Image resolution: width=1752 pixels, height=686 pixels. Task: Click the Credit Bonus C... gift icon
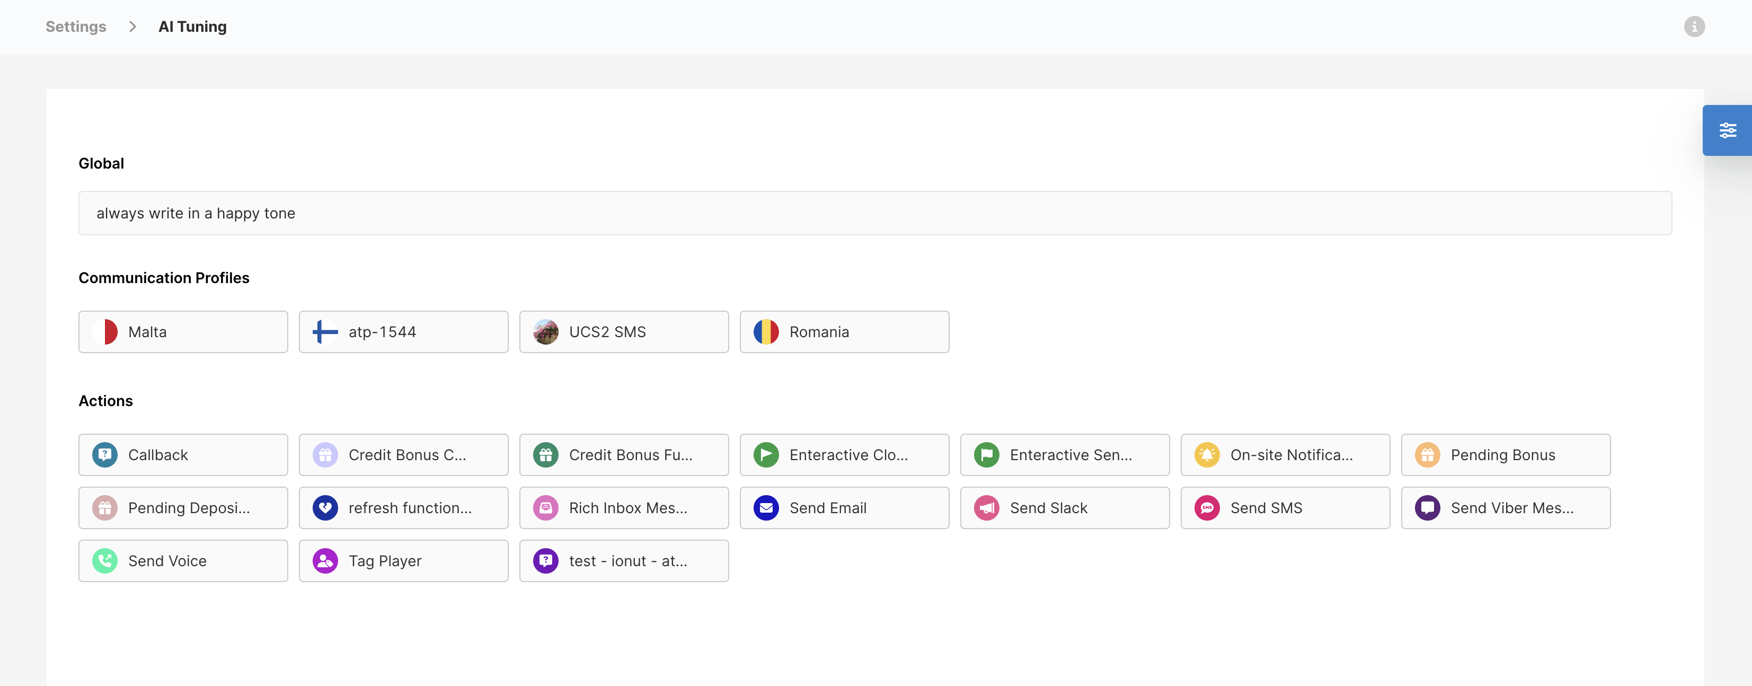pyautogui.click(x=325, y=455)
